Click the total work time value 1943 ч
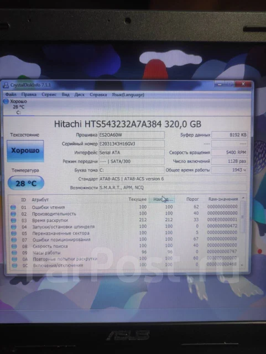The image size is (266, 354). [x=229, y=170]
